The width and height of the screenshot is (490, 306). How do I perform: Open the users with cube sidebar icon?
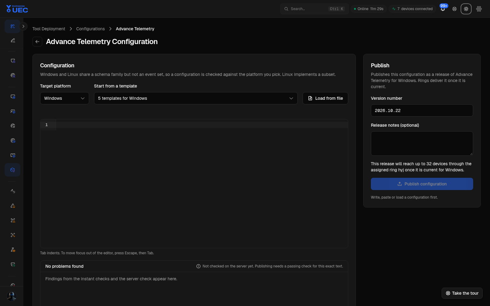pyautogui.click(x=13, y=111)
